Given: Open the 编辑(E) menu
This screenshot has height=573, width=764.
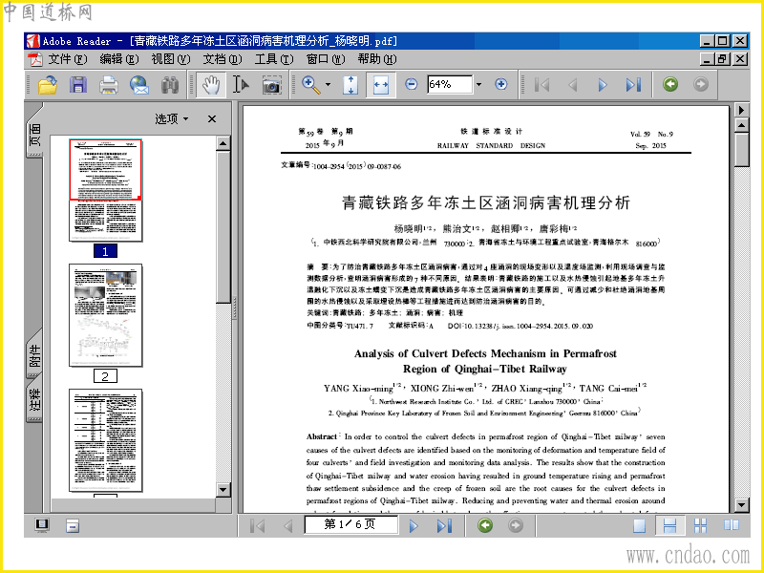Looking at the screenshot, I should [118, 59].
